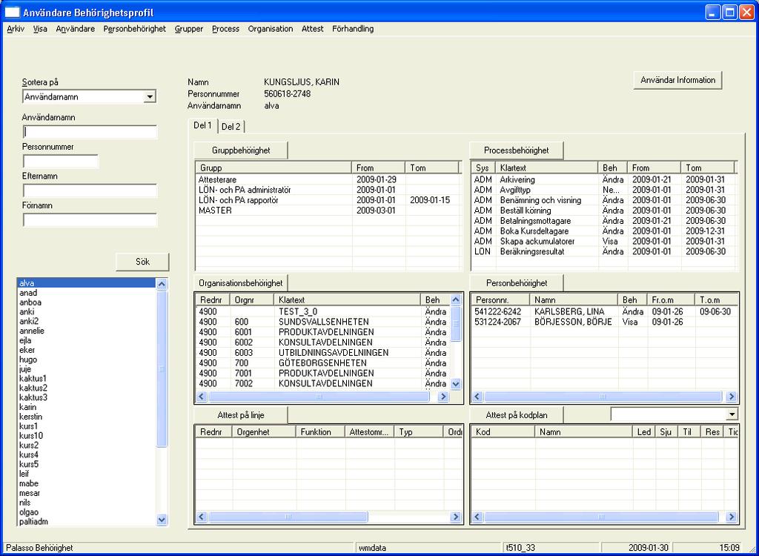The width and height of the screenshot is (759, 556).
Task: Open Användar Information
Action: pos(677,80)
